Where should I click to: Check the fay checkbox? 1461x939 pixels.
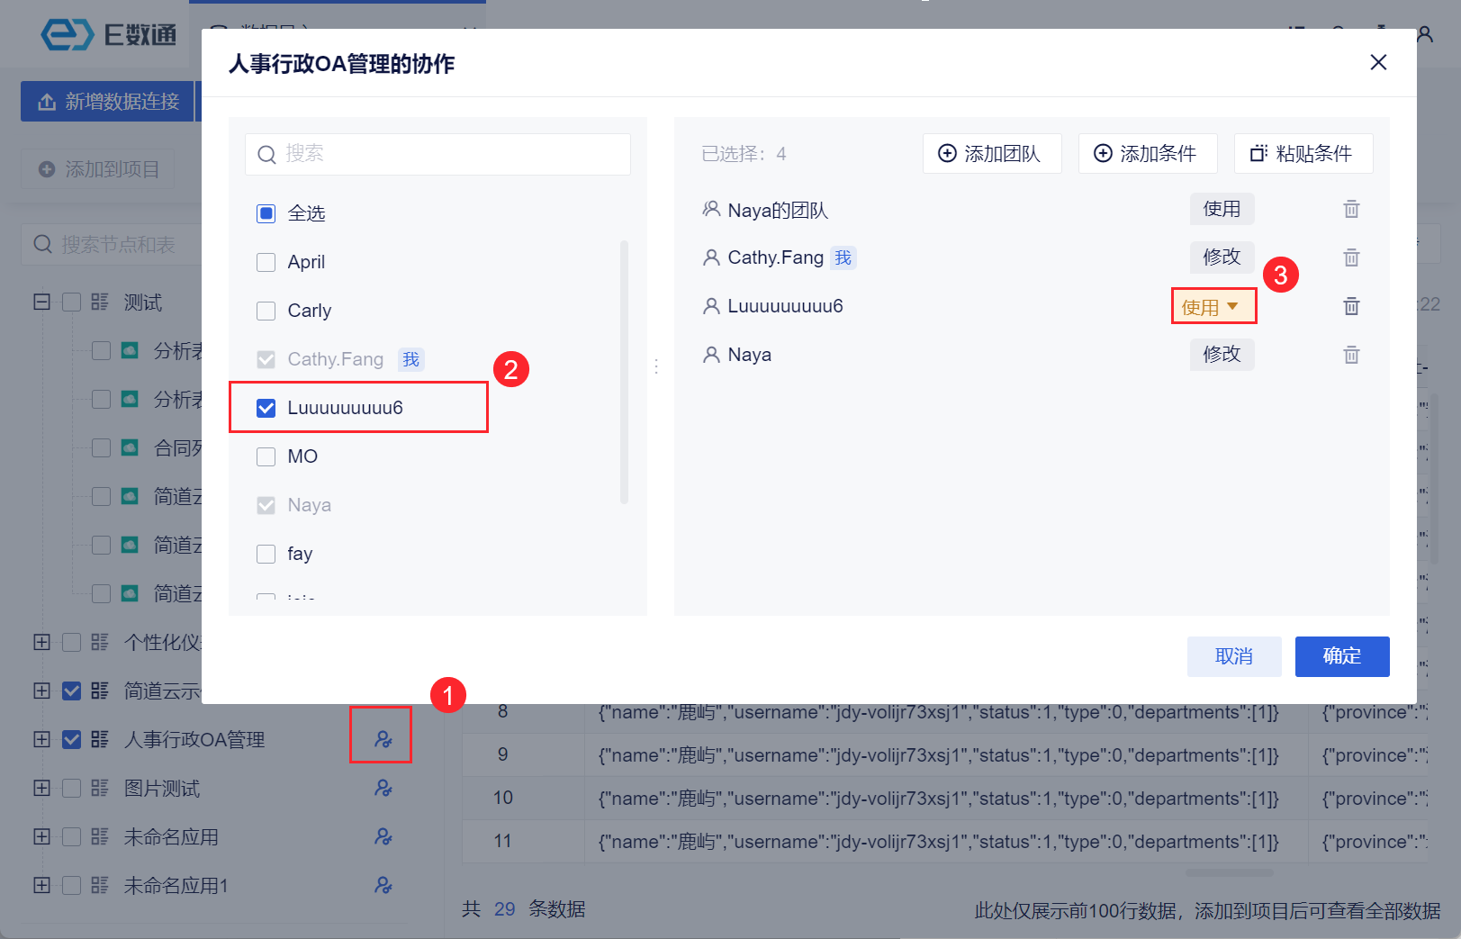266,554
